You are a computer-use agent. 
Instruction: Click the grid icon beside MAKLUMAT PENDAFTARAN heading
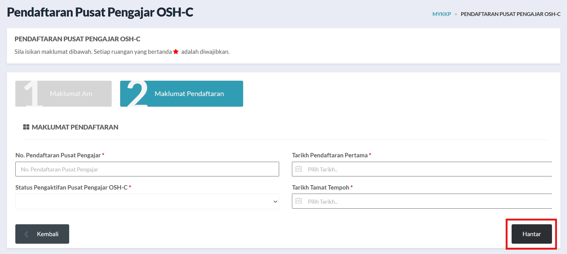click(x=26, y=127)
